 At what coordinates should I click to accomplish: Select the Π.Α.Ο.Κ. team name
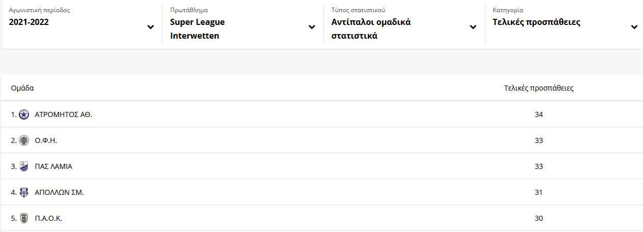48,219
